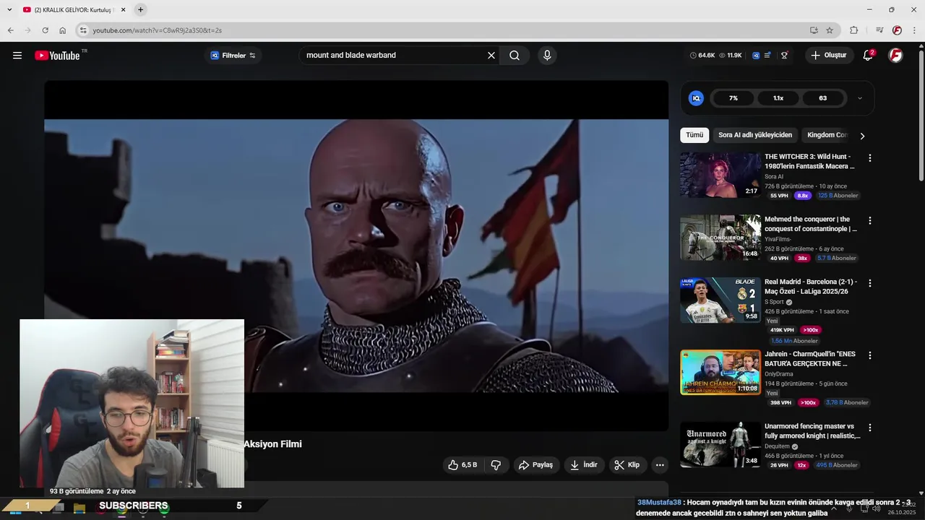Open the trophy achievements icon
This screenshot has height=520, width=925.
[784, 56]
